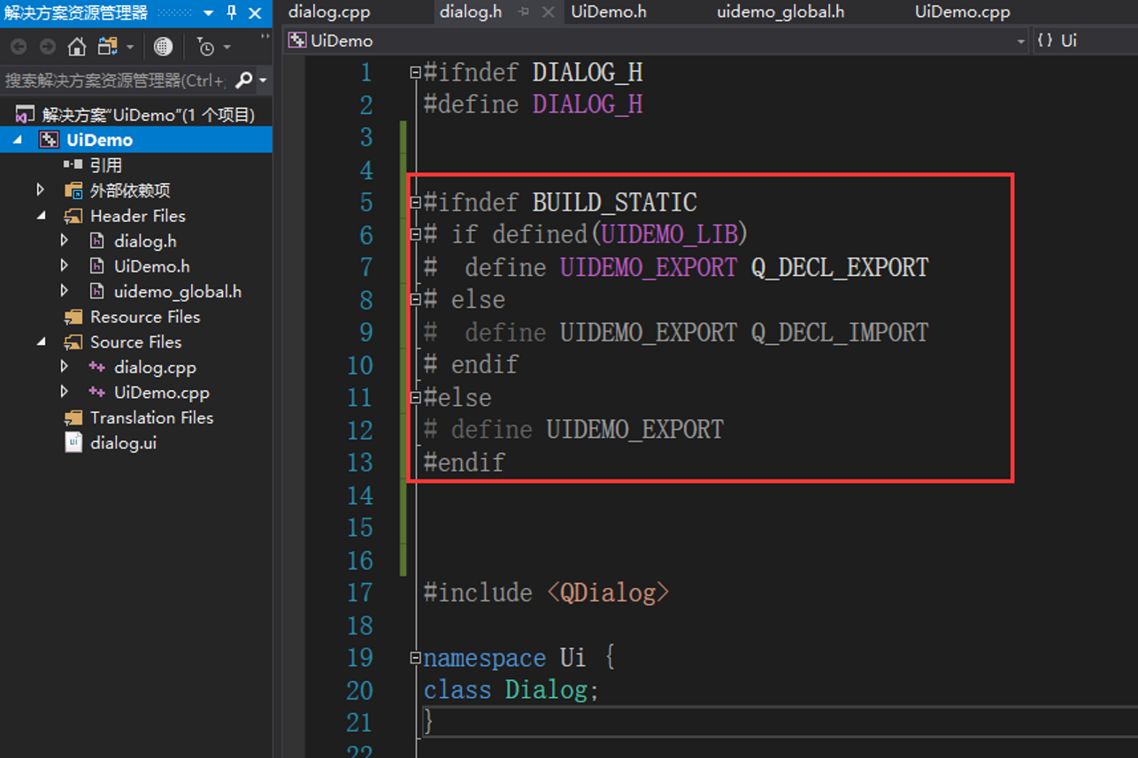1138x758 pixels.
Task: Collapse the #ifndef BUILD_STATIC fold on line 5
Action: [415, 203]
